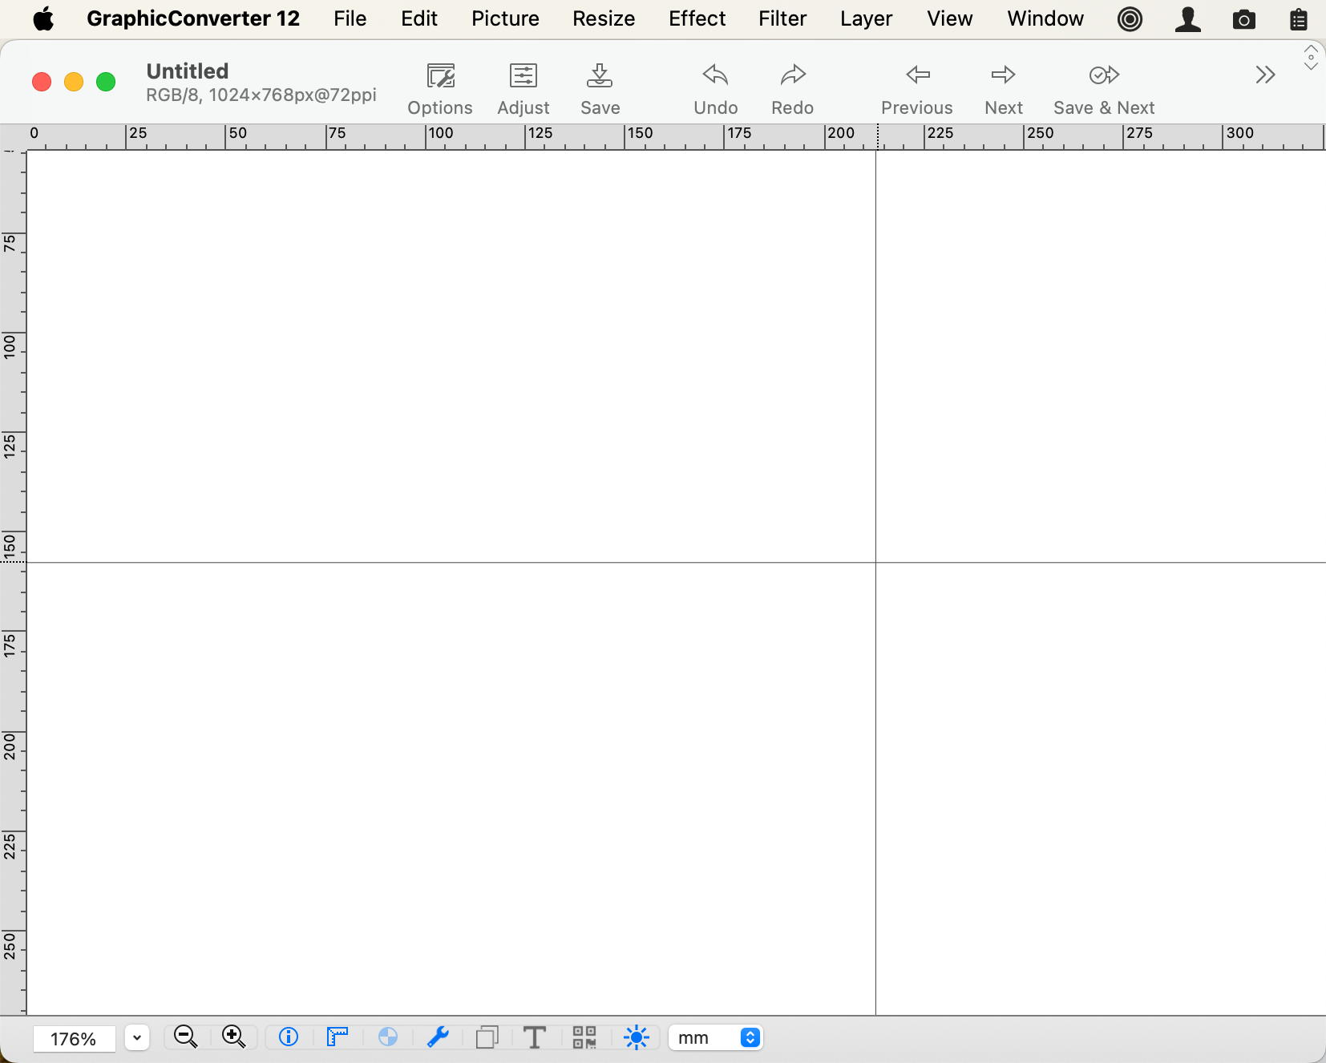Click the Untitled document title
The height and width of the screenshot is (1063, 1326).
pyautogui.click(x=188, y=71)
